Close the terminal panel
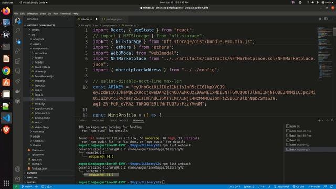Screen dimensions: 336x189 tap(332, 120)
